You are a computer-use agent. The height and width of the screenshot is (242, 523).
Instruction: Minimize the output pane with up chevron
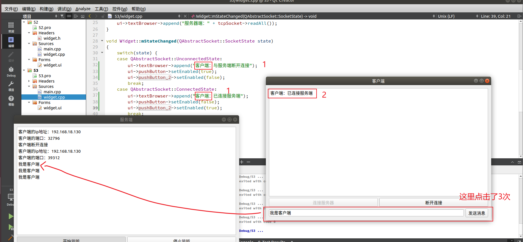[512, 162]
